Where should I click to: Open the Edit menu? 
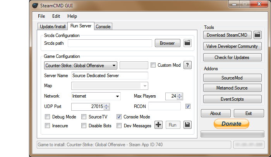coord(56,16)
